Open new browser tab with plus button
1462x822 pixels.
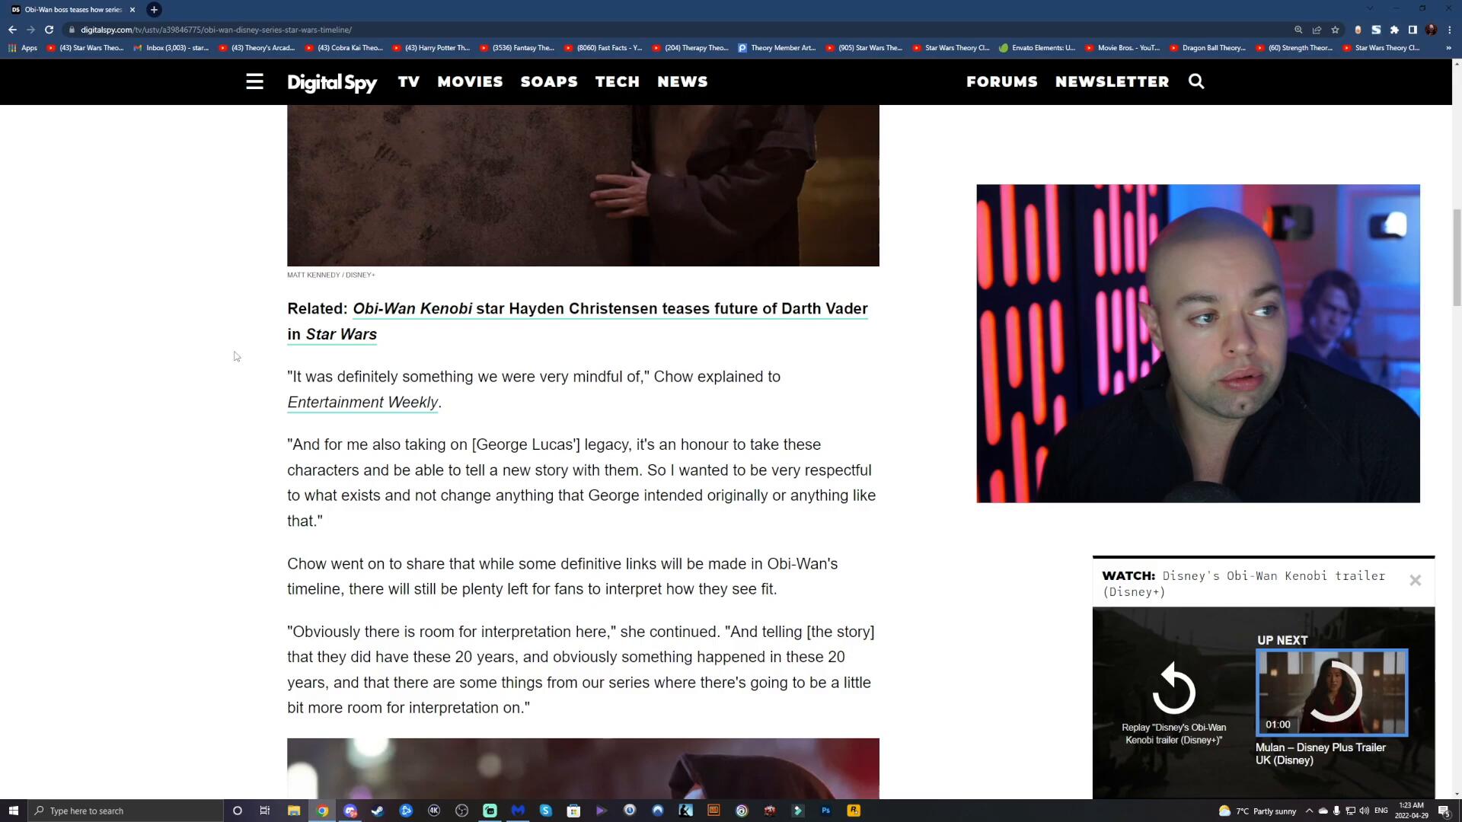(x=154, y=10)
